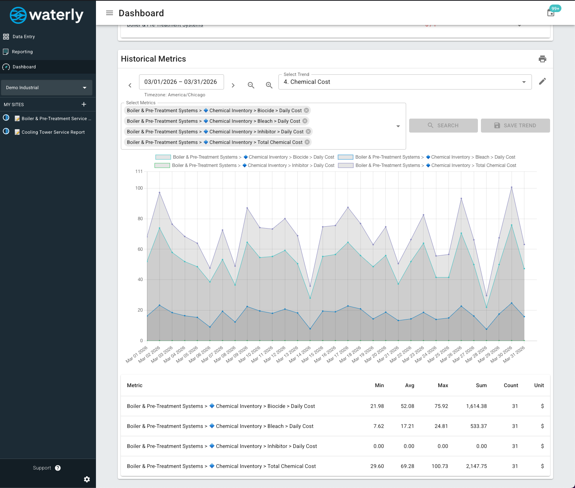Image resolution: width=575 pixels, height=488 pixels.
Task: Select the Total Chemical Cost row name in table
Action: point(221,466)
